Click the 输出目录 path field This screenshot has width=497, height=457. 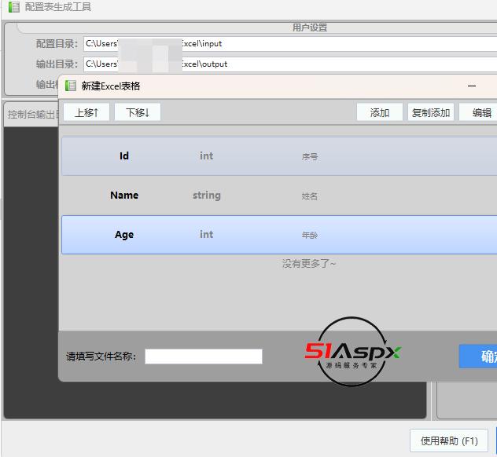point(290,64)
